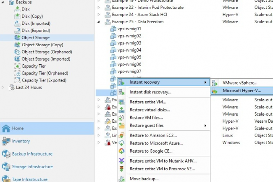
Task: Select Restore entire VM to Proxmox VE...
Action: tap(164, 169)
